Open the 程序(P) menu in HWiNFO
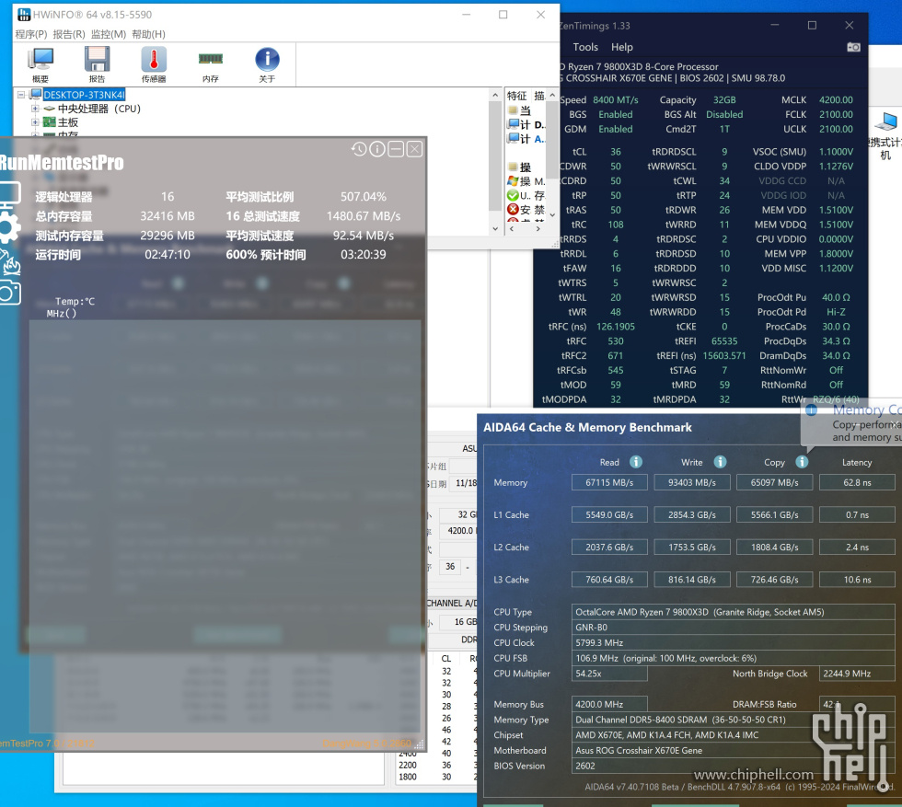Viewport: 902px width, 807px height. coord(31,35)
